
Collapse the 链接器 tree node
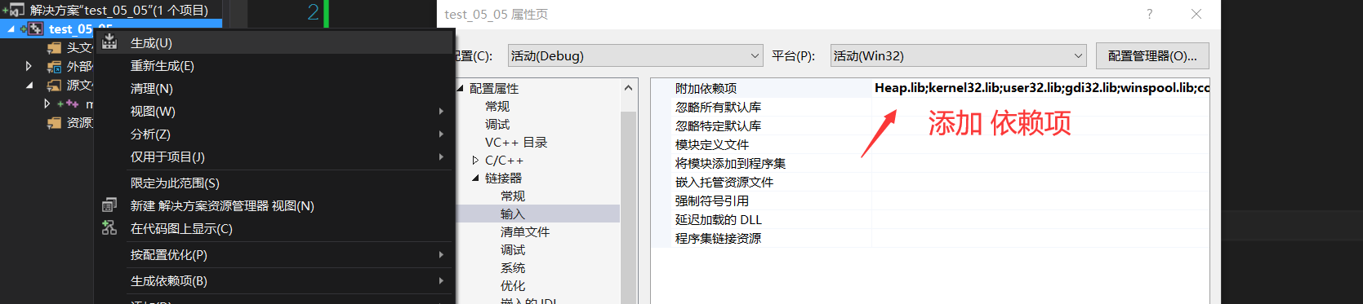[475, 178]
